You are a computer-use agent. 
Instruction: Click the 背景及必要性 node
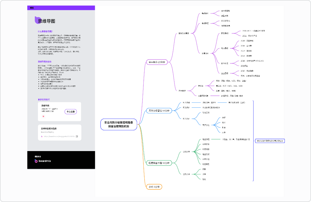click(184, 33)
